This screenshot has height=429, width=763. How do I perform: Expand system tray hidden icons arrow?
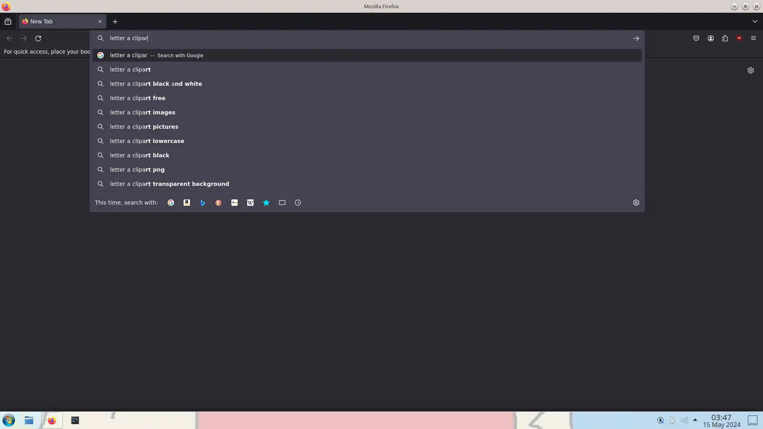coord(695,420)
